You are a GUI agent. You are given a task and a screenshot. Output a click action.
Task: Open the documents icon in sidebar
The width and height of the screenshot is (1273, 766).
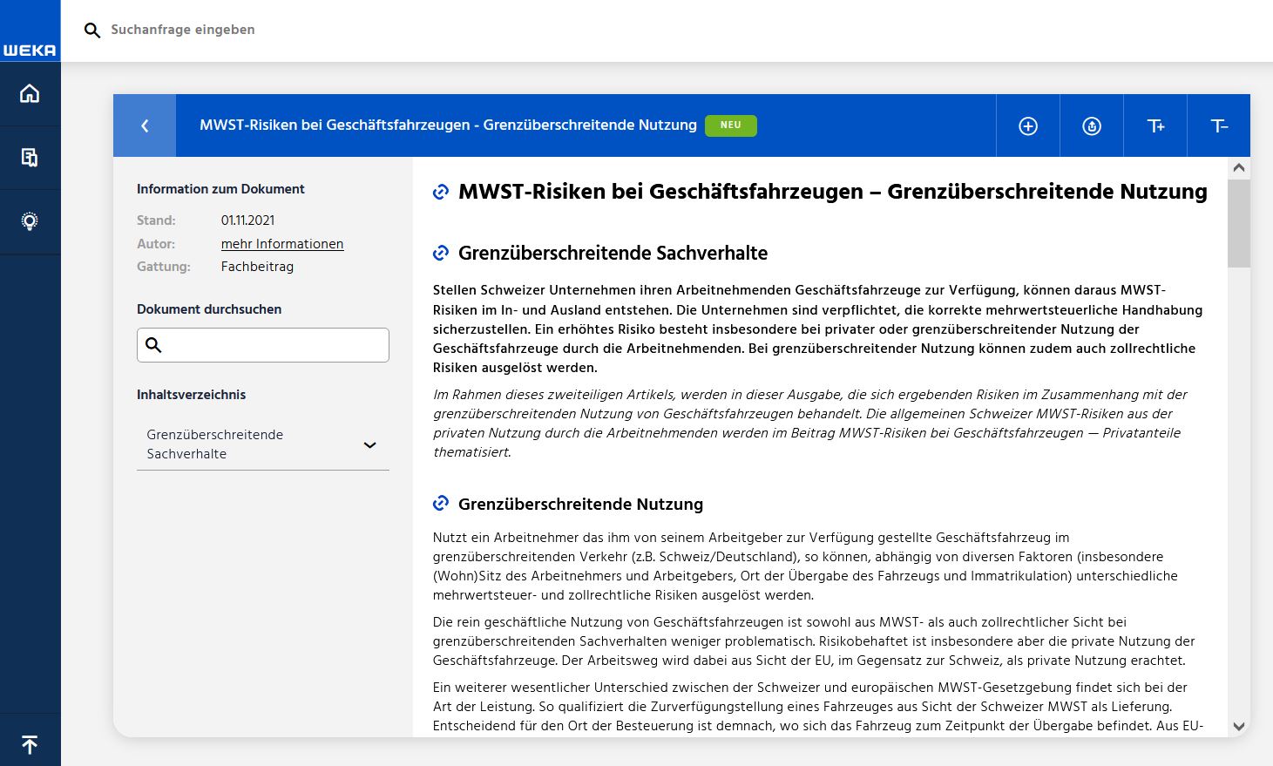(x=30, y=158)
